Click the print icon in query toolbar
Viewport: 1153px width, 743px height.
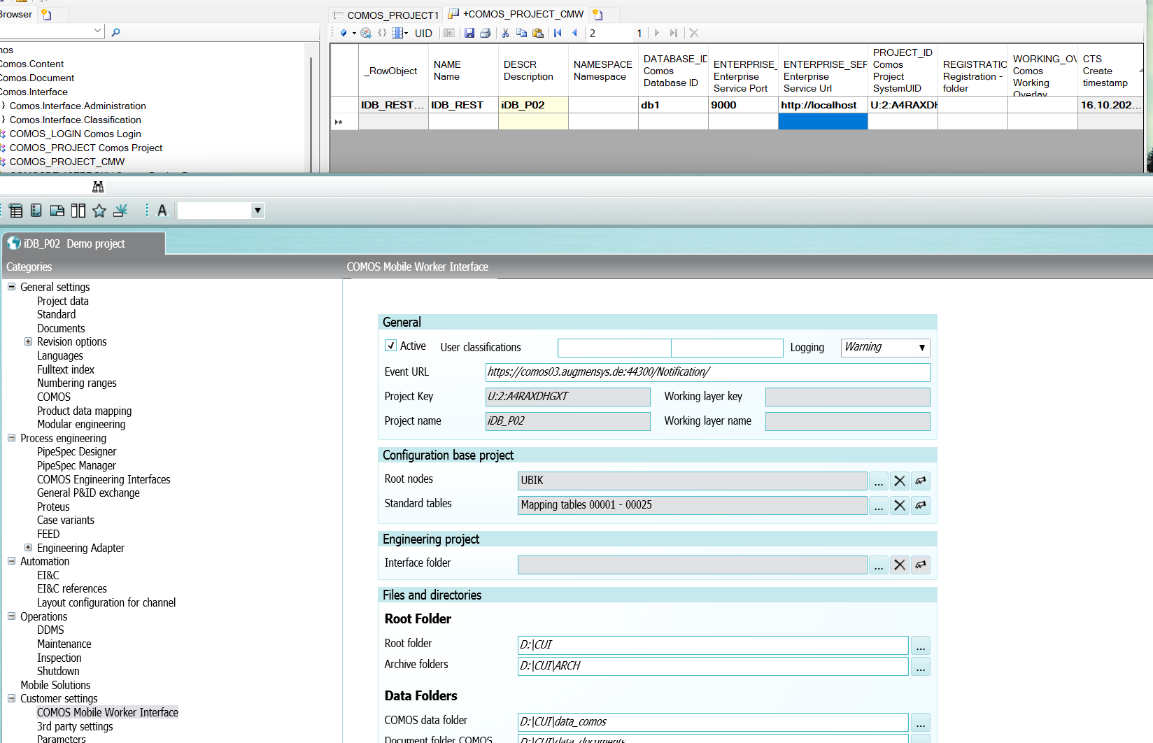click(x=485, y=33)
